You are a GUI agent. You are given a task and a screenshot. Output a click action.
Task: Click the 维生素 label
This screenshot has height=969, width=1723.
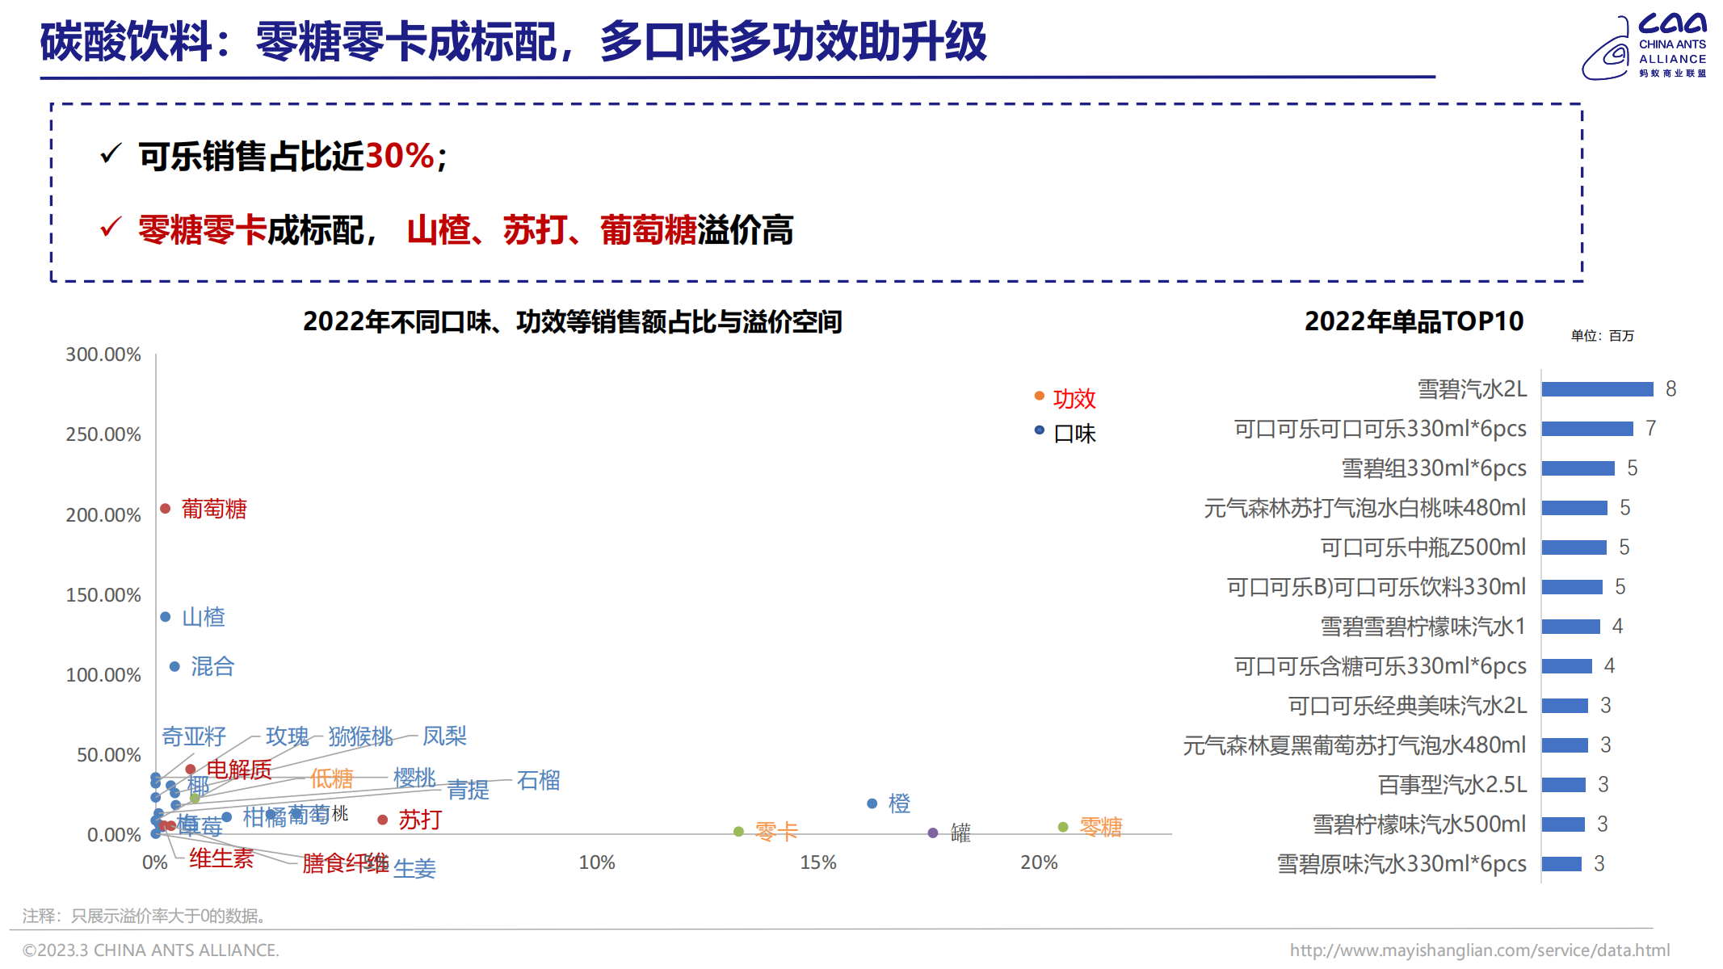(x=221, y=858)
